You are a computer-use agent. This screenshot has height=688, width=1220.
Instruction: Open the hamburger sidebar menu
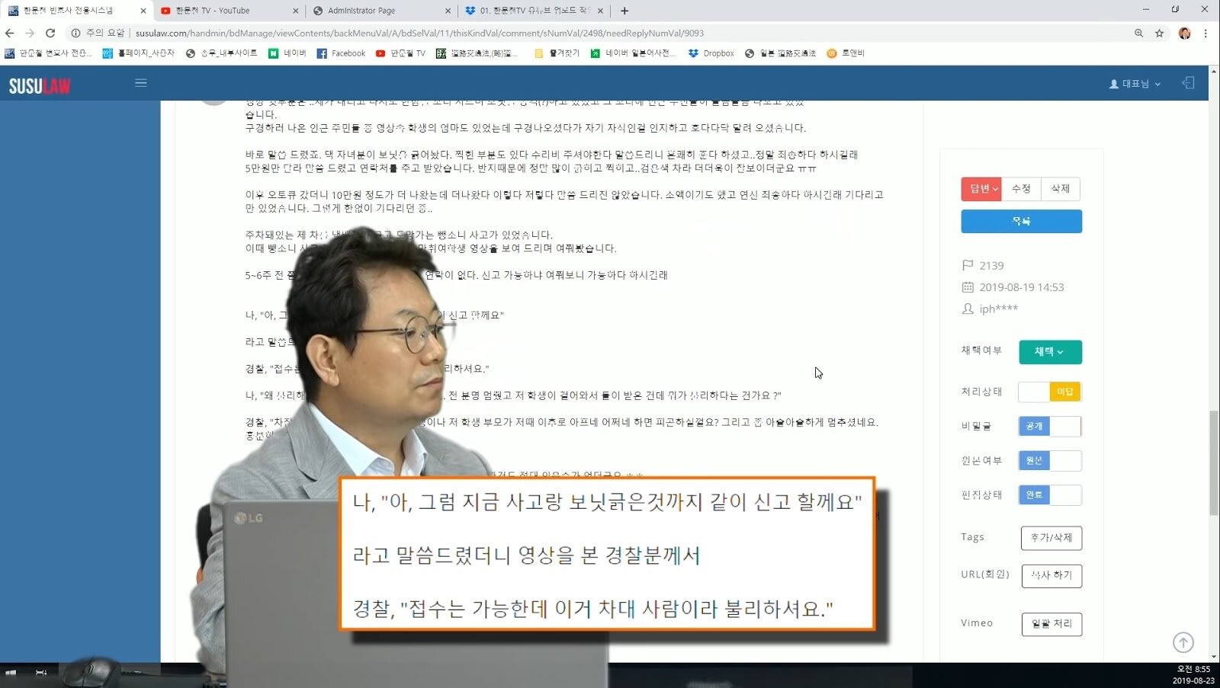tap(141, 83)
